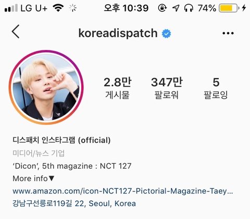This screenshot has height=219, width=250.
Task: Open the amazon.com NCT127 magazine link
Action: point(123,191)
